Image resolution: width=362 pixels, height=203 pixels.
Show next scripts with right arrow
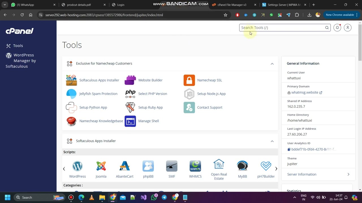coord(276,169)
